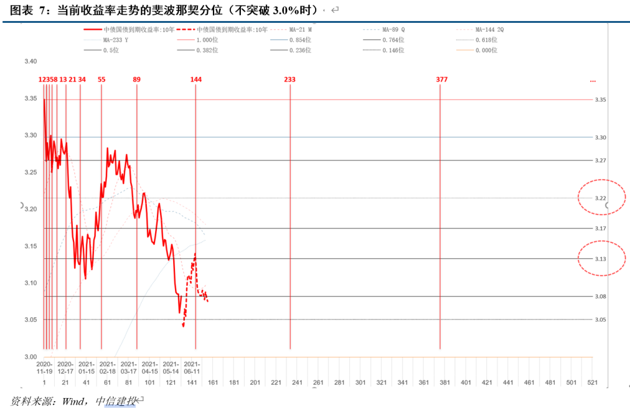The width and height of the screenshot is (630, 411).
Task: Select the dashed 中债国债到期收益率:10年 legend entry
Action: pyautogui.click(x=222, y=29)
